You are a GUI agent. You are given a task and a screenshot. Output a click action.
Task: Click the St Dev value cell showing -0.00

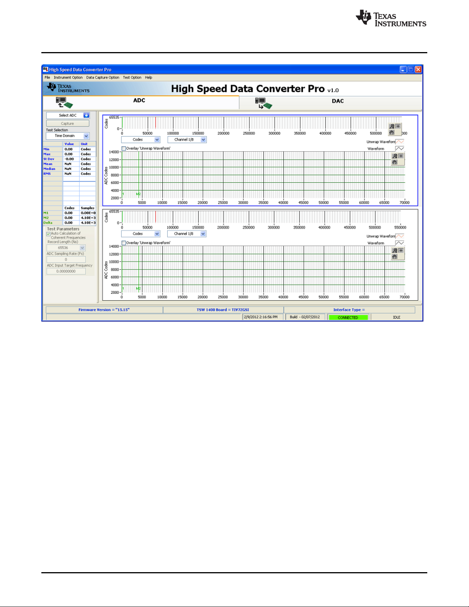tap(71, 159)
